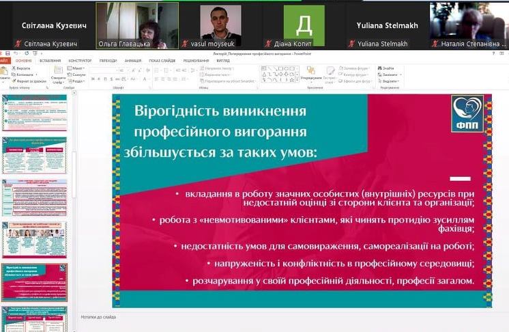509x332 pixels.
Task: Switch to the Конструктор tab
Action: tap(80, 60)
